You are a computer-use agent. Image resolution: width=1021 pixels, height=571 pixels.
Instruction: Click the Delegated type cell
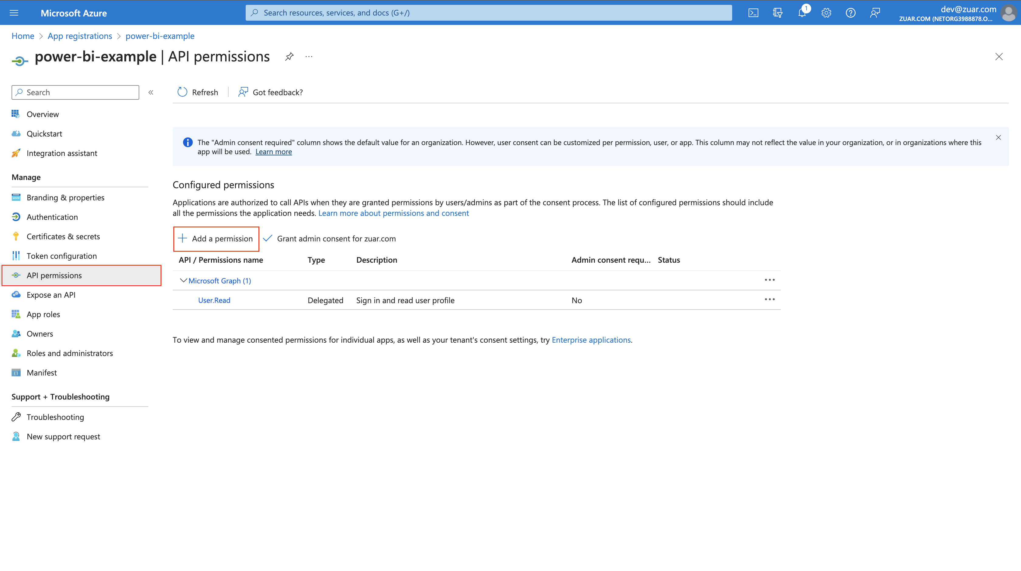[325, 300]
